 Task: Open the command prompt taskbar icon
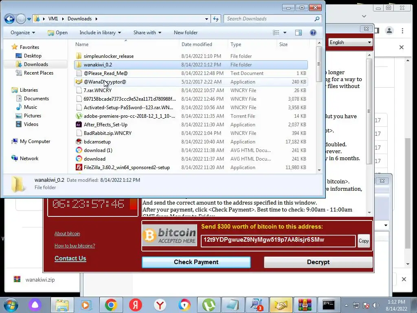click(x=329, y=305)
